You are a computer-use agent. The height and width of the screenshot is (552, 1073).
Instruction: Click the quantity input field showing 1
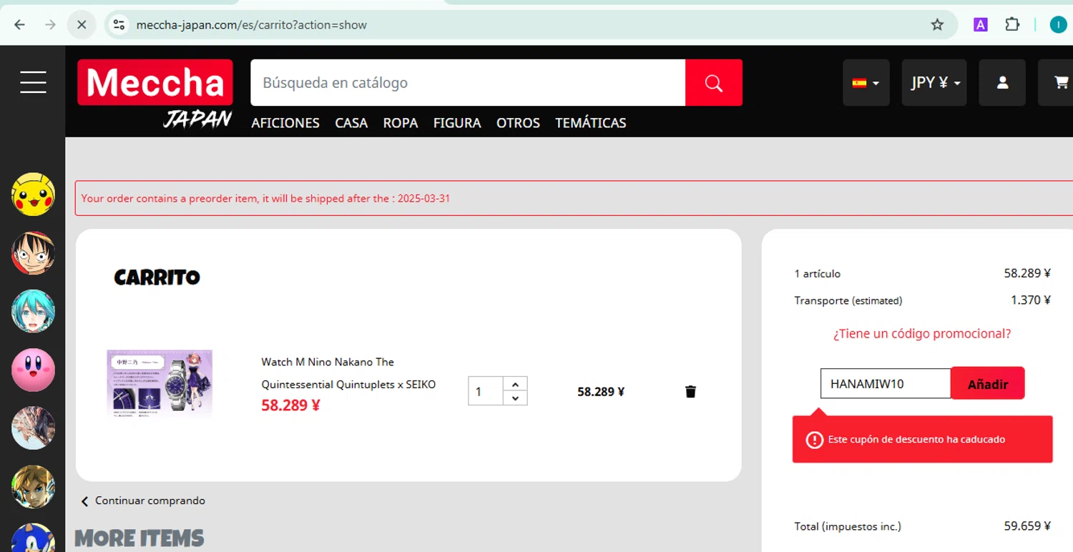click(x=486, y=391)
